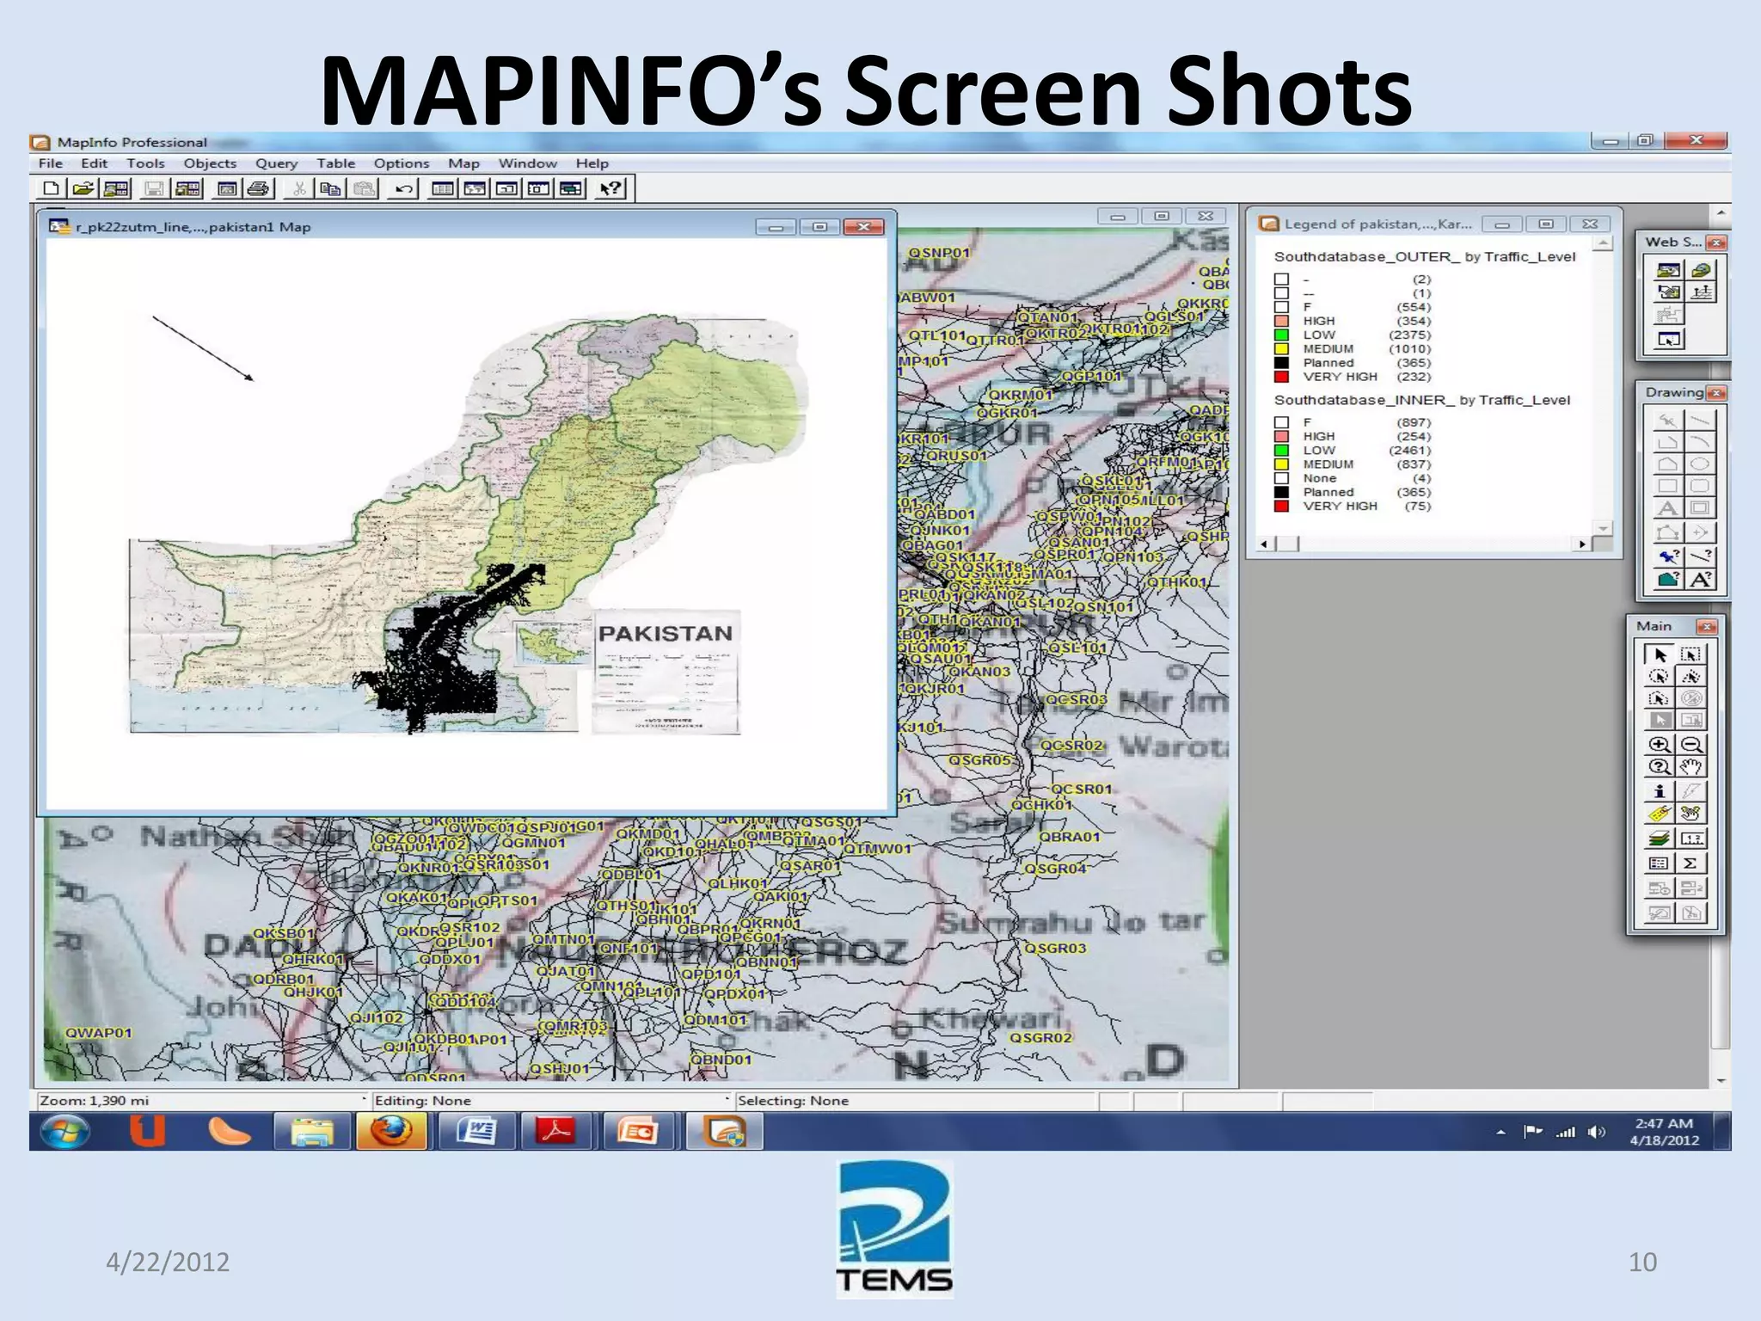The height and width of the screenshot is (1321, 1761).
Task: Click the Print toolbar icon
Action: click(x=259, y=188)
